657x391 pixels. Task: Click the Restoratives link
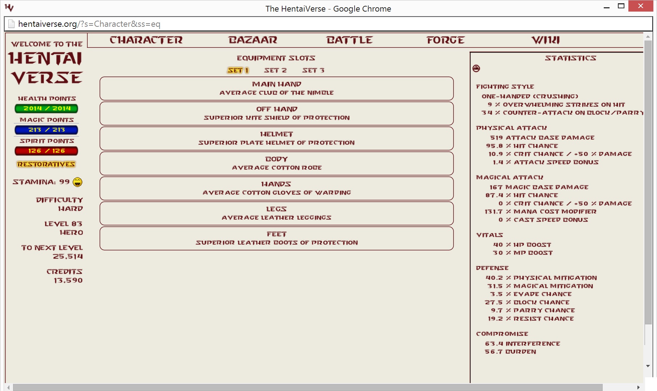pos(46,164)
